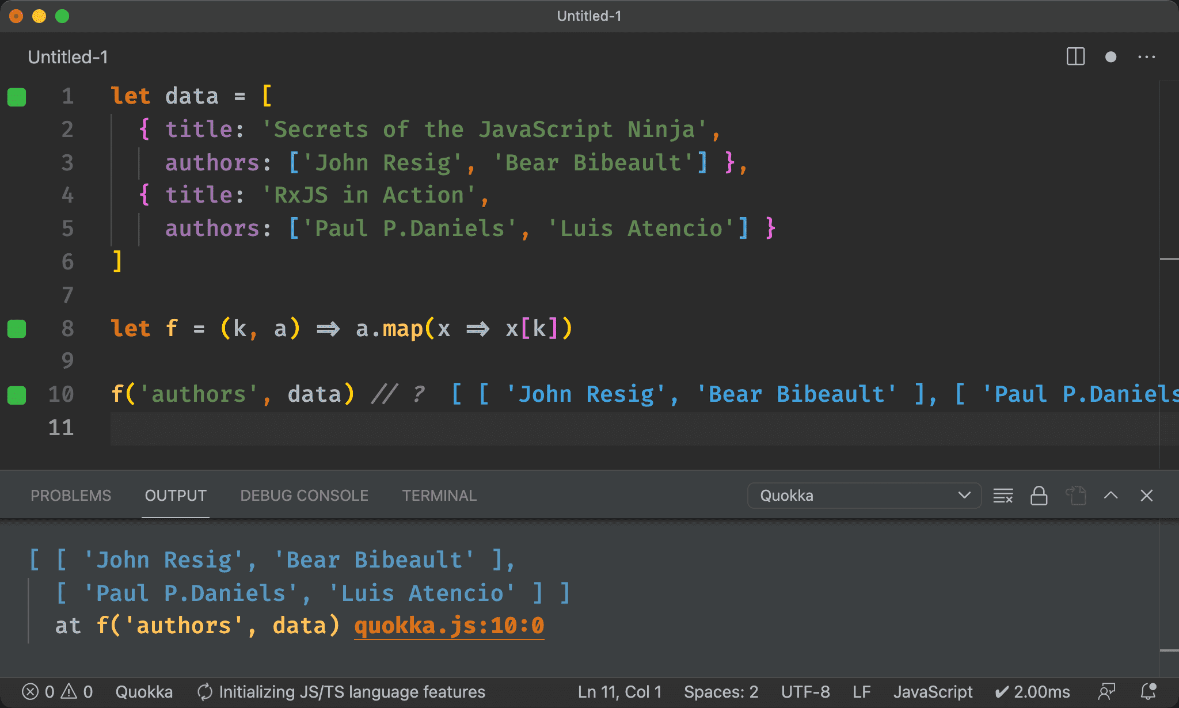
Task: Click the 2.00ms Quokka timing indicator
Action: coord(1032,692)
